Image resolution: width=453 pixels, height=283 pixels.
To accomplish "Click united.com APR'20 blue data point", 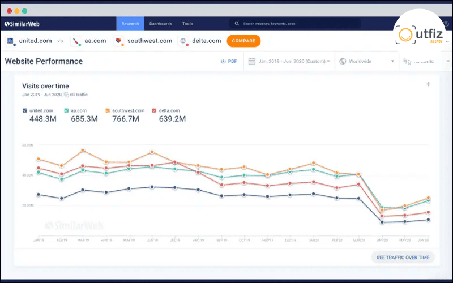I will click(x=382, y=222).
